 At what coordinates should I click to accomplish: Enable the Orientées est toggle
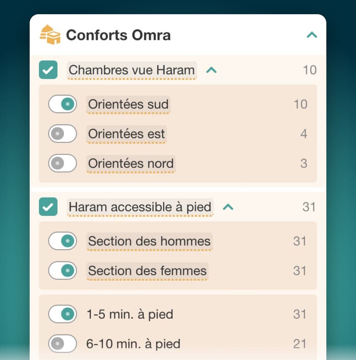[x=62, y=134]
